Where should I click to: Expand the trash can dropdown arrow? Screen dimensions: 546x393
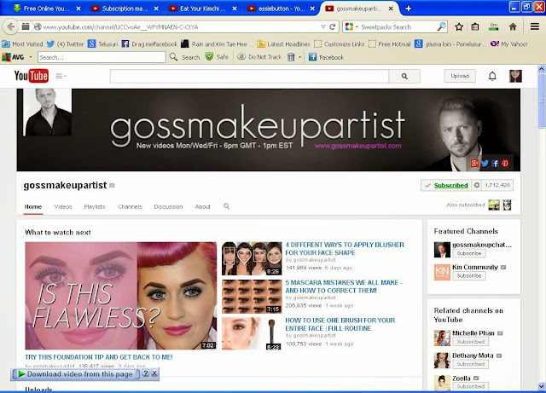pos(299,57)
